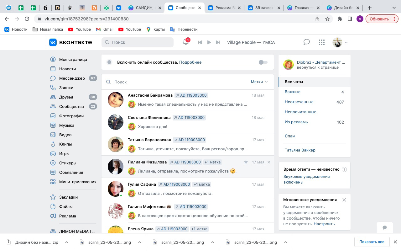This screenshot has height=251, width=401.
Task: Click the Реклама megaphone icon
Action: click(53, 216)
